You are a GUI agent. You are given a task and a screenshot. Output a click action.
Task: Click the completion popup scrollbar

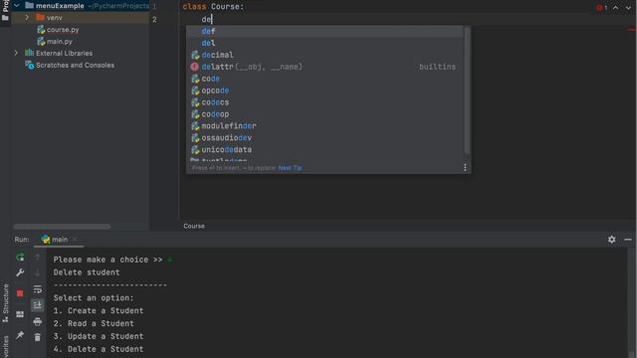point(467,90)
